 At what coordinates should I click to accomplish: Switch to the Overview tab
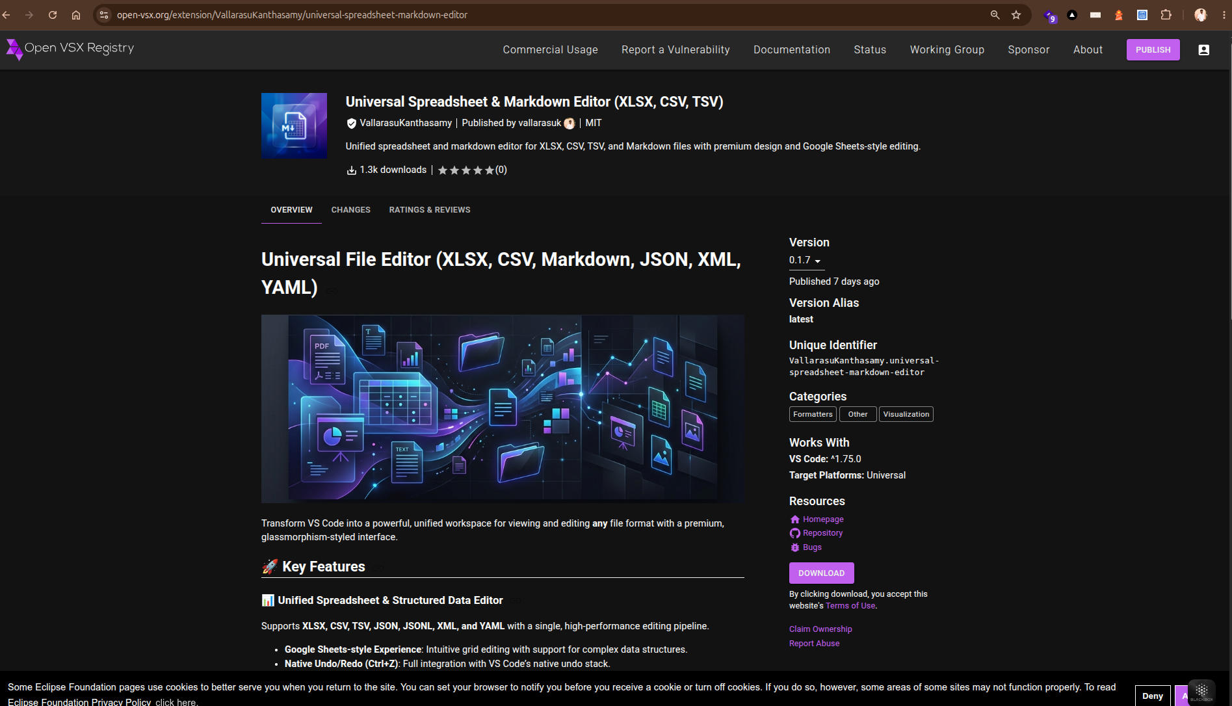coord(291,210)
